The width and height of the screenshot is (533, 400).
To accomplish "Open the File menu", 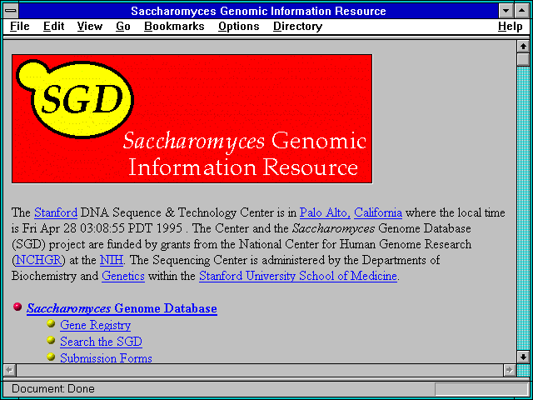I will pyautogui.click(x=20, y=26).
